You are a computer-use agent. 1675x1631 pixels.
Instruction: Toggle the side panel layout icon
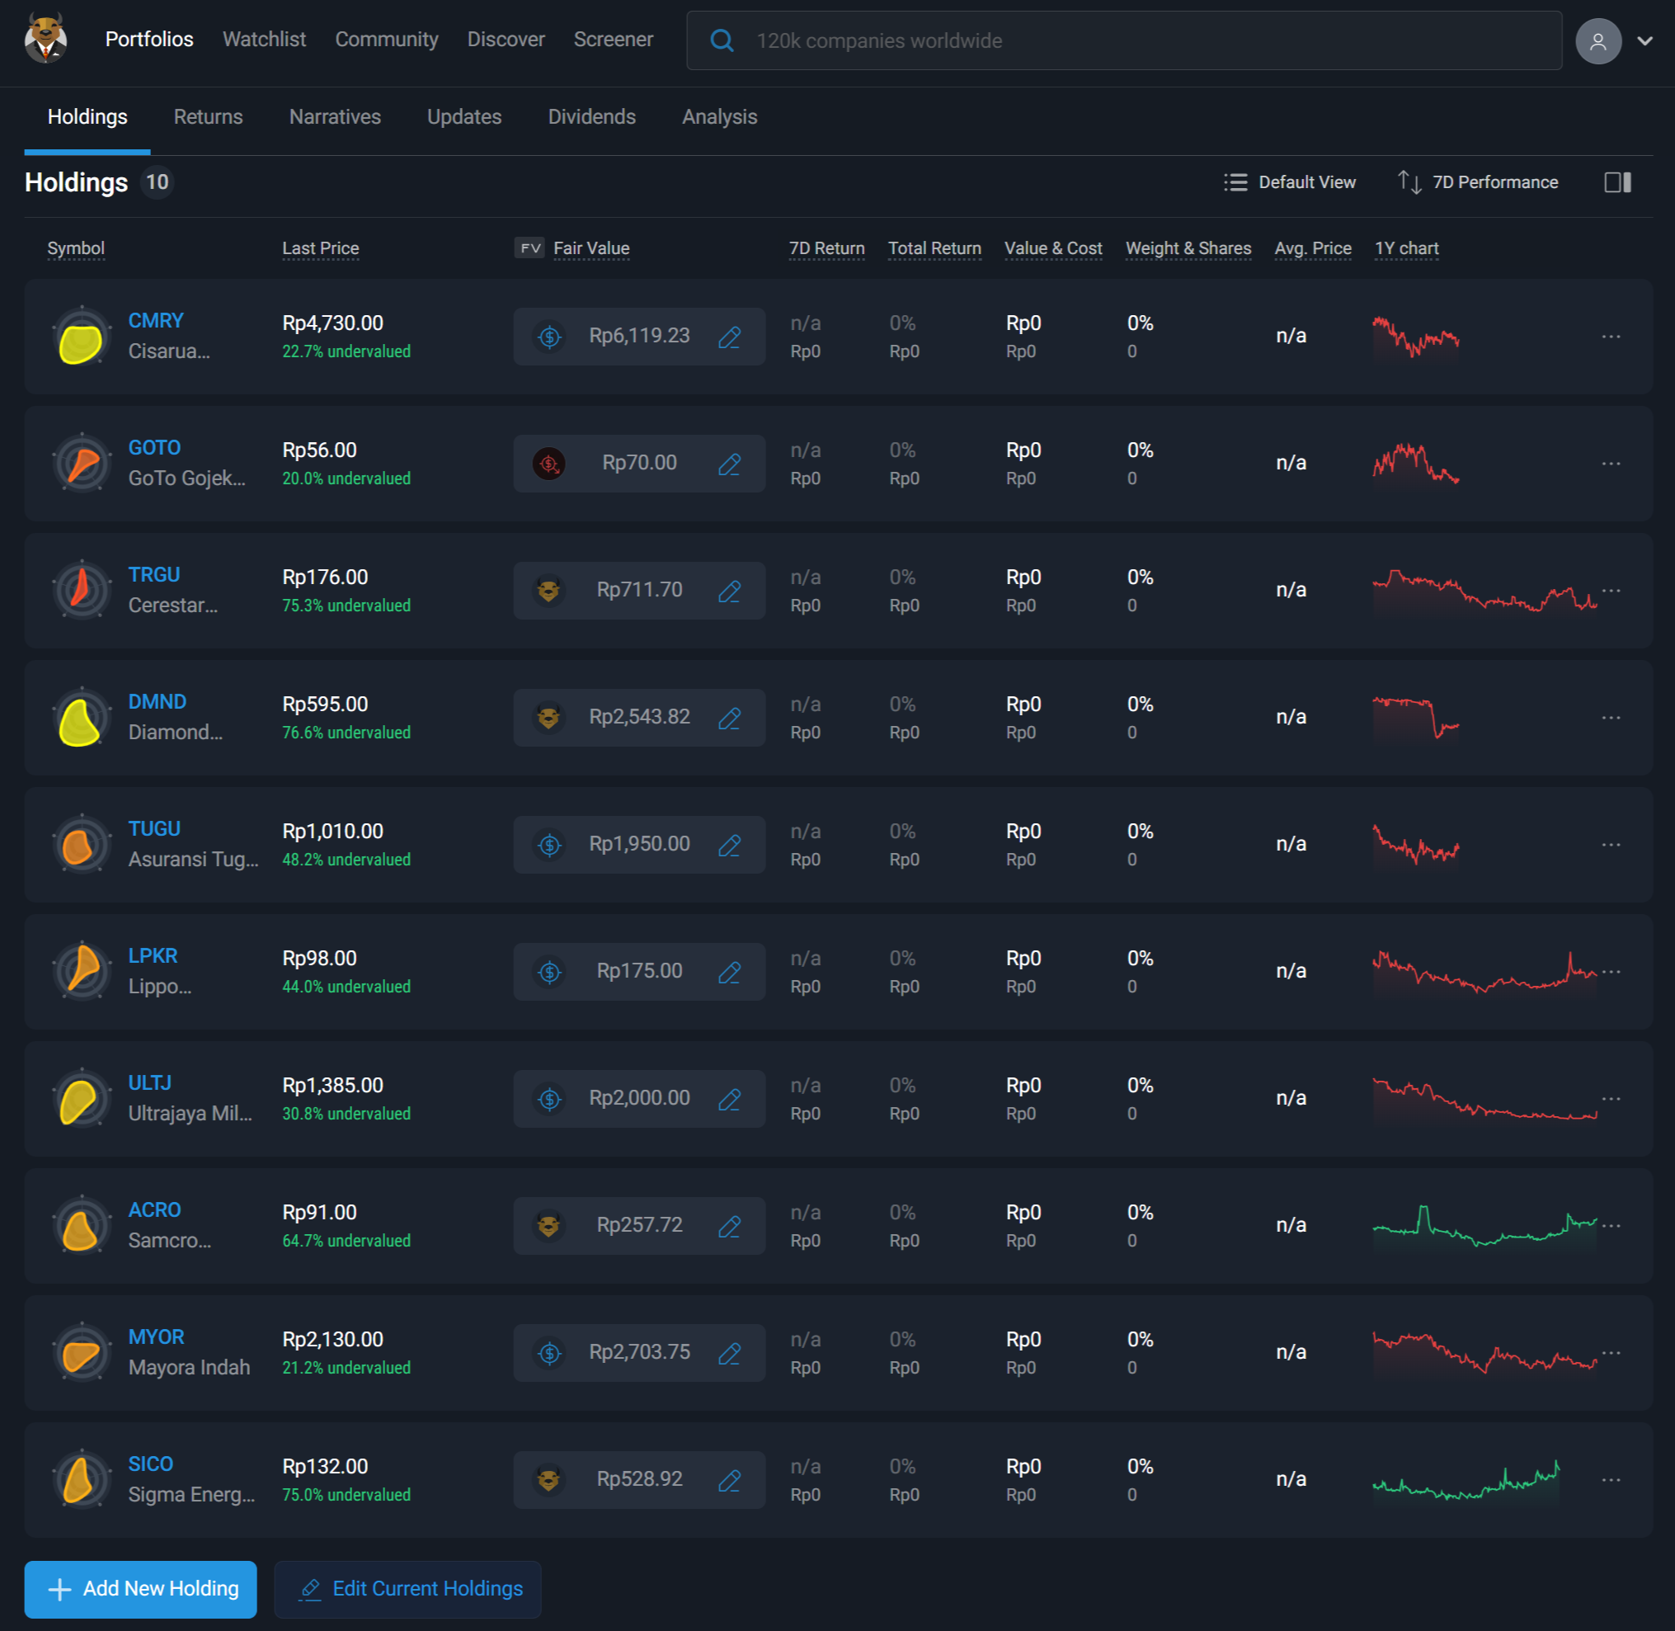(x=1616, y=182)
